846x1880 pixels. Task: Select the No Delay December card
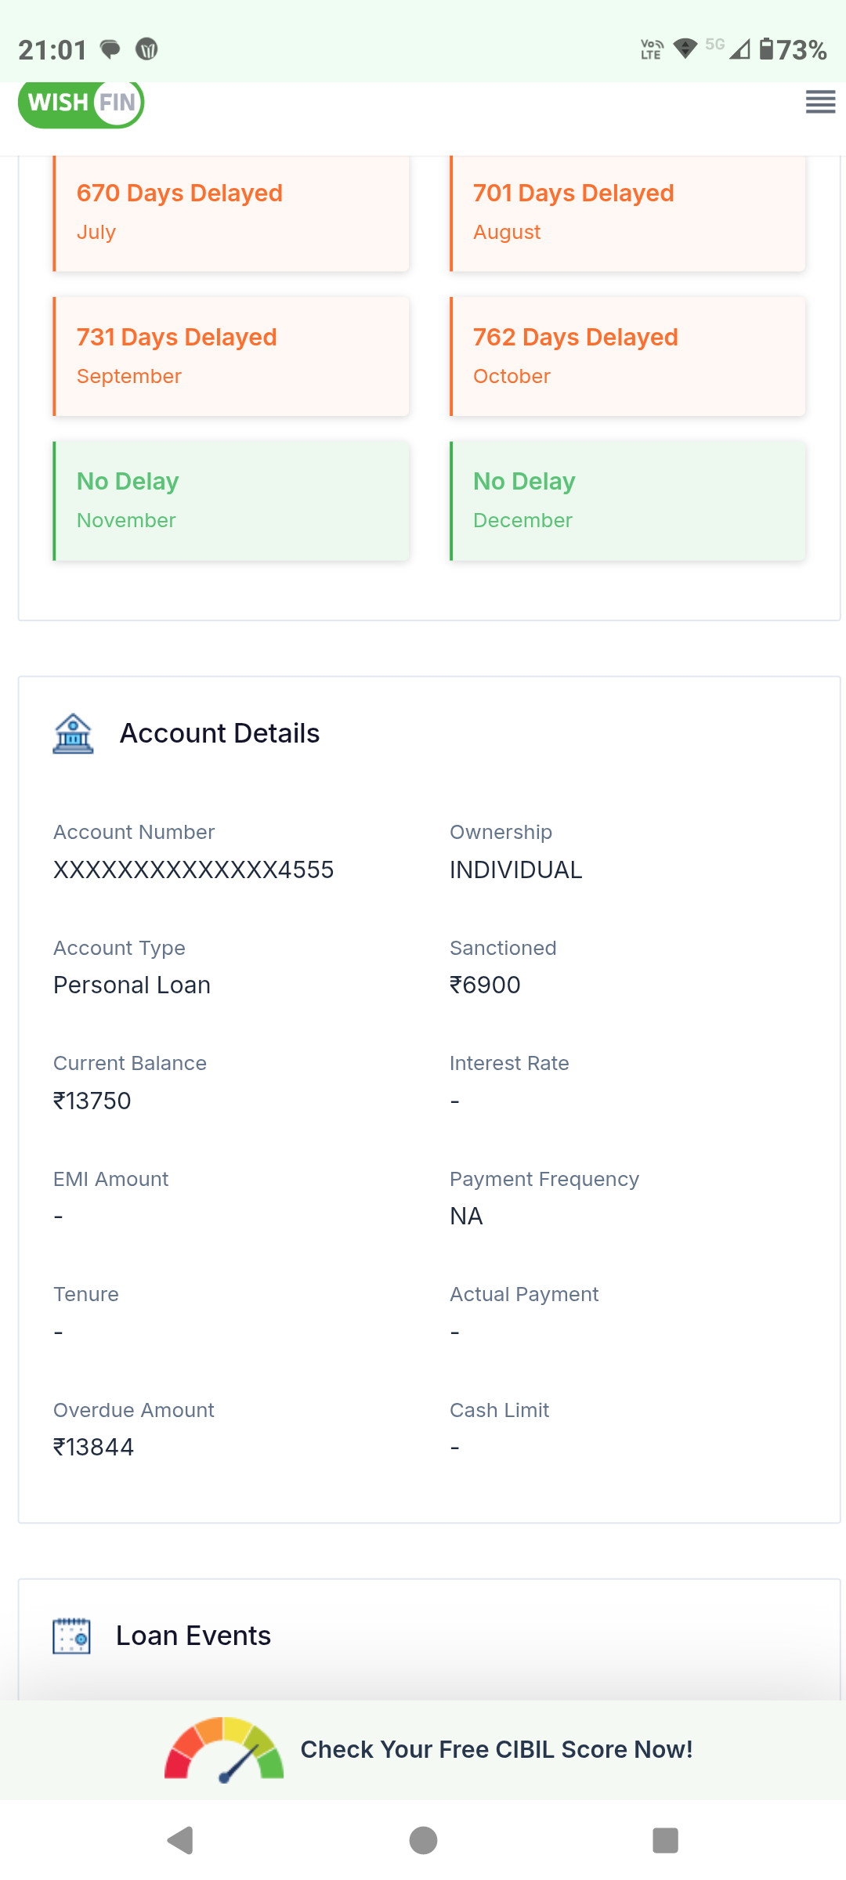[627, 501]
